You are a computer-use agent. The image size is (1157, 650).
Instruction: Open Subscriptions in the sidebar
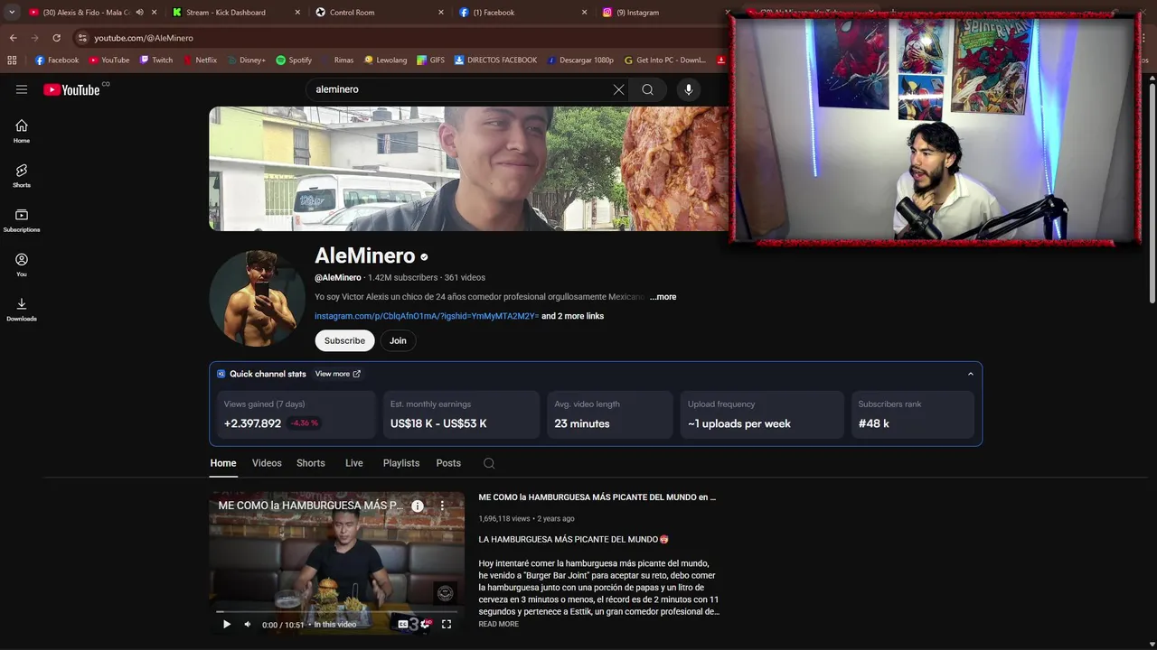point(22,220)
